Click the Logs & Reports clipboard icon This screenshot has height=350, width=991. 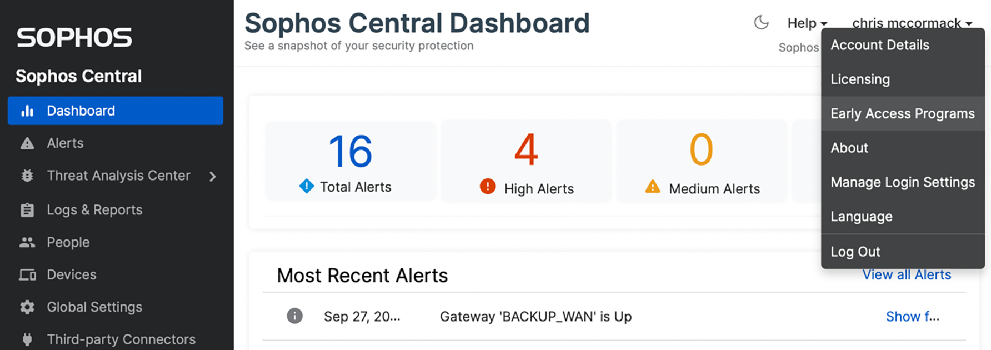(27, 210)
